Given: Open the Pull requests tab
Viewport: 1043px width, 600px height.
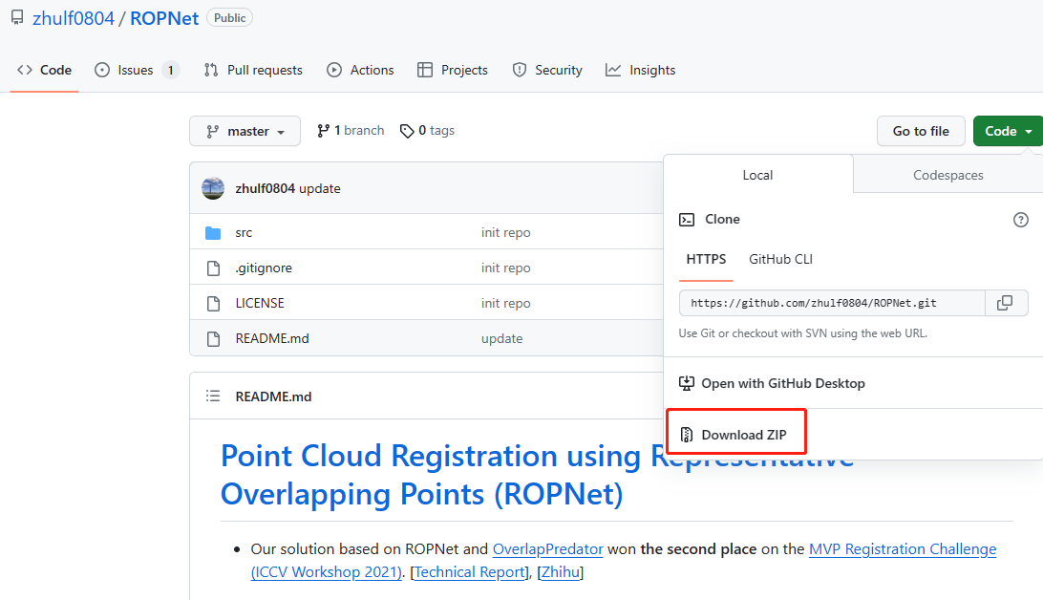Looking at the screenshot, I should tap(253, 70).
